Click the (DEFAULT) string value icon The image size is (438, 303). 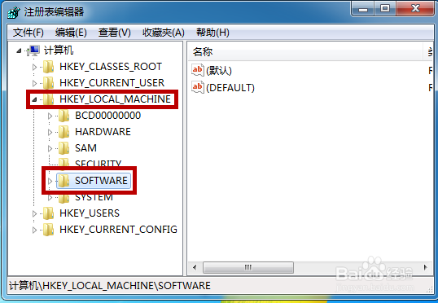198,87
